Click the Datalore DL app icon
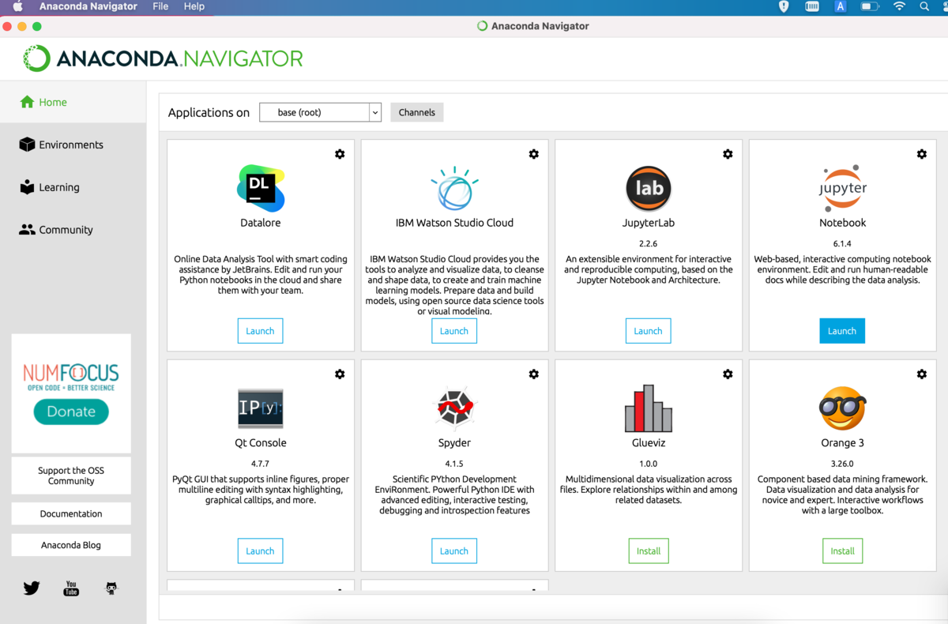This screenshot has height=624, width=948. (261, 188)
